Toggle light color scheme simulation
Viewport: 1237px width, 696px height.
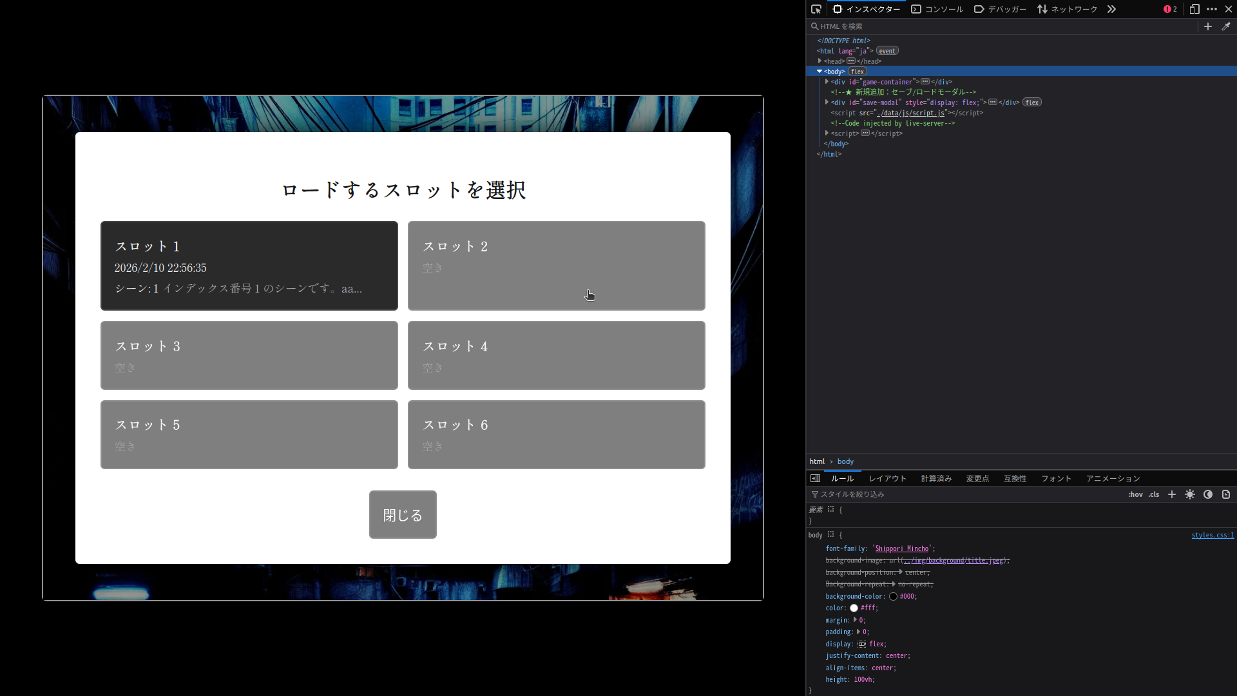(1190, 494)
